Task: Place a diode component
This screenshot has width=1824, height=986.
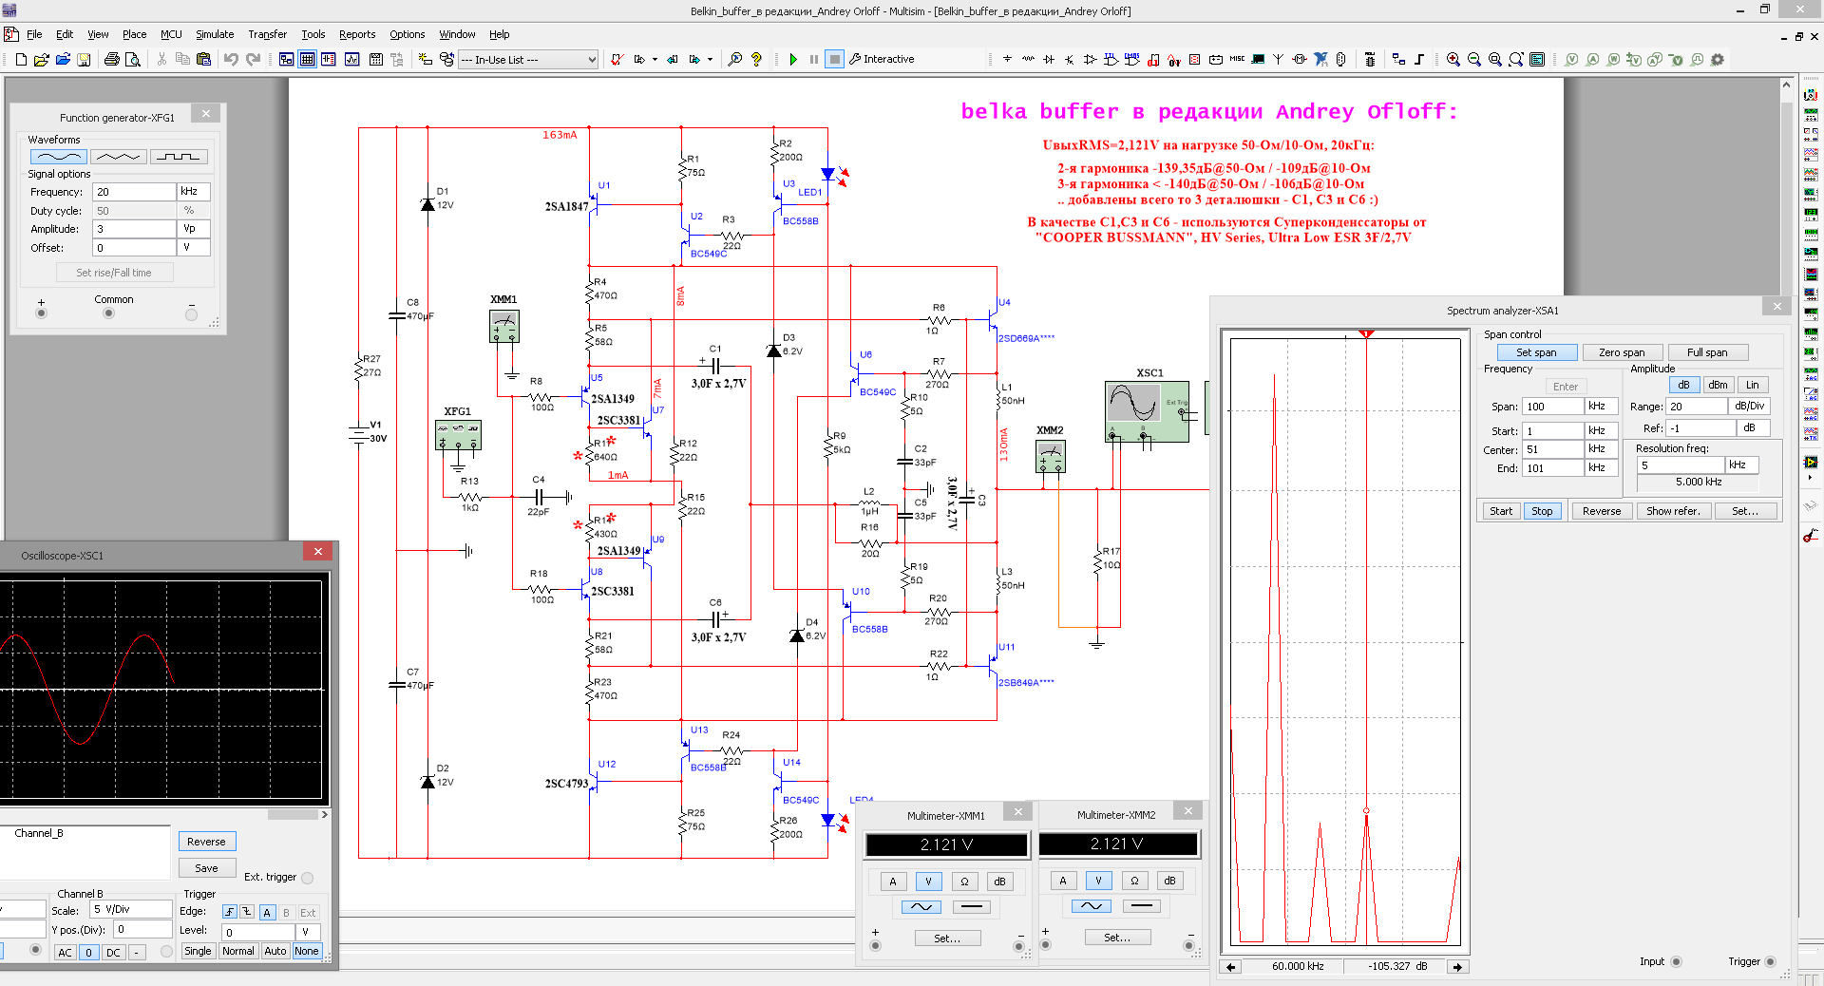Action: pyautogui.click(x=1049, y=59)
